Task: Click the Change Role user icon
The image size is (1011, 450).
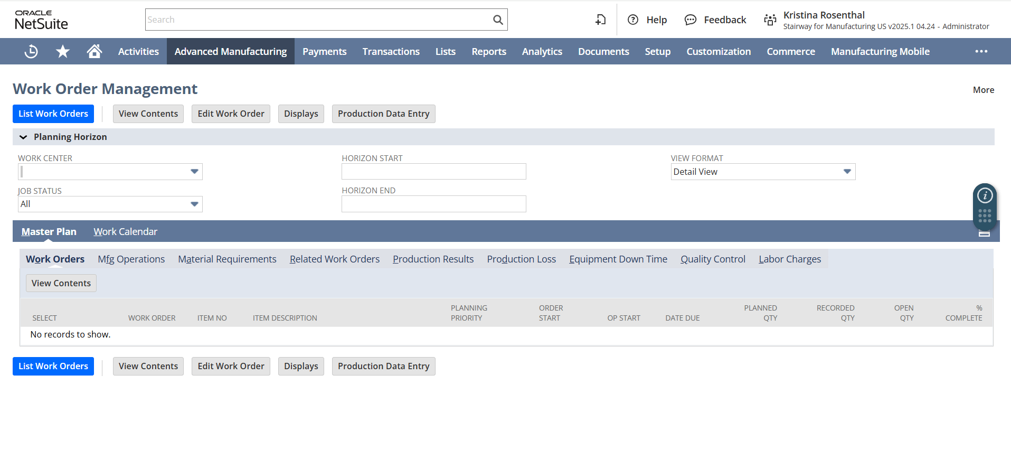Action: (770, 20)
